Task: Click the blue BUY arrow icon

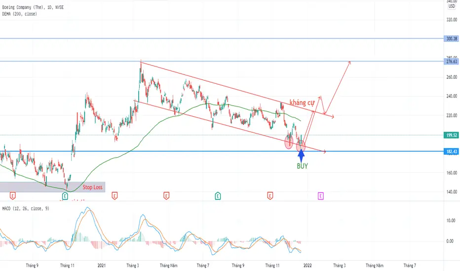Action: coord(301,156)
